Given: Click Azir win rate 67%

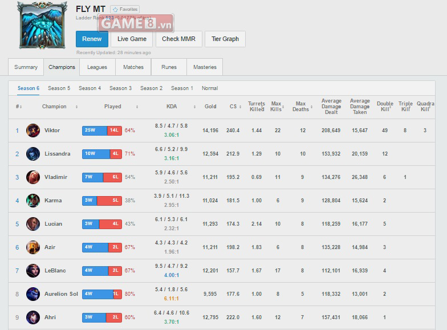Looking at the screenshot, I should click(x=130, y=247).
